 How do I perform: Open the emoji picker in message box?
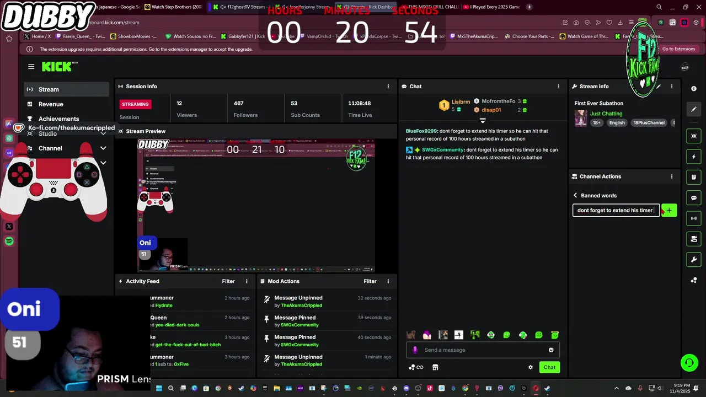[x=551, y=350]
